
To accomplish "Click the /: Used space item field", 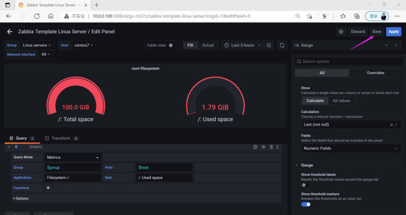I will pyautogui.click(x=164, y=177).
